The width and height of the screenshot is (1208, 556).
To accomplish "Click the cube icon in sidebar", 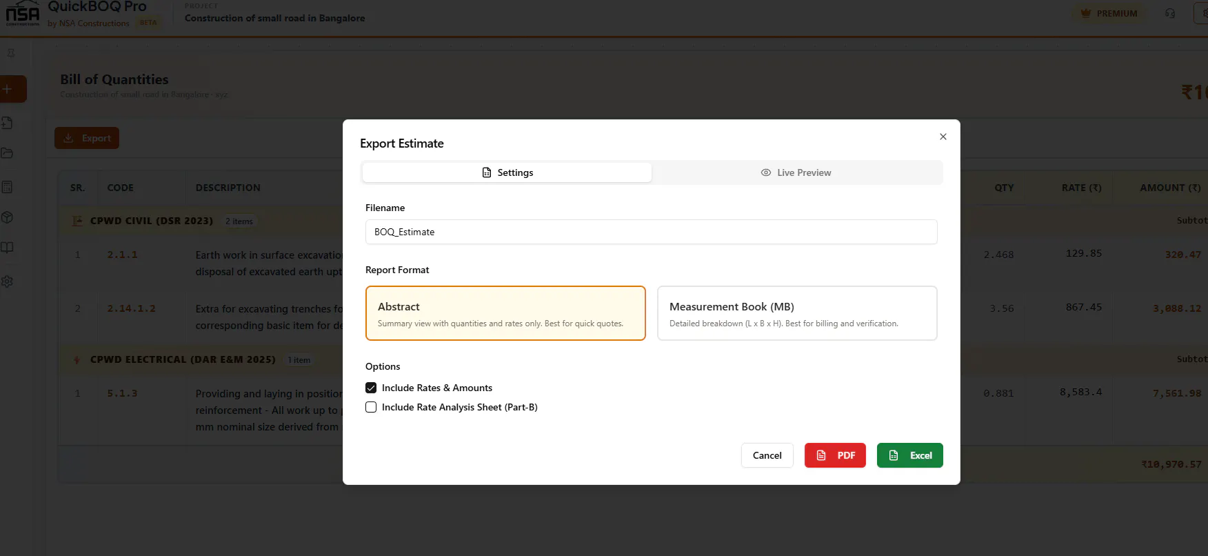I will point(8,217).
